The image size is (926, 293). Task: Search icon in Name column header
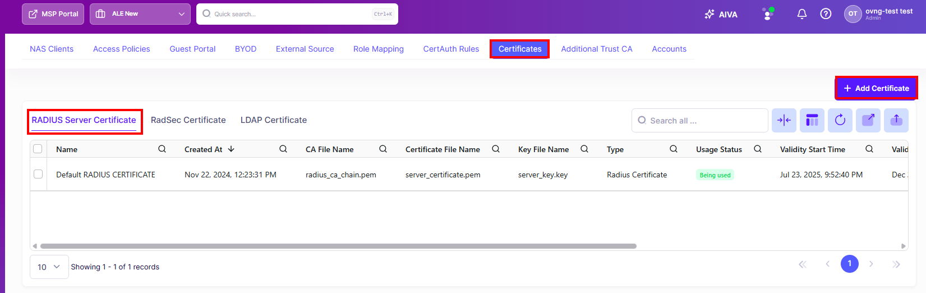tap(162, 149)
